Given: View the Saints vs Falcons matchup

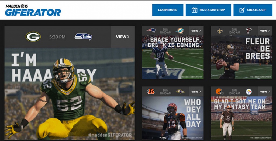Looking at the screenshot, I should tap(265, 31).
